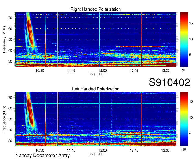Click the 12:45 tick label on bottom plot

(x=134, y=150)
